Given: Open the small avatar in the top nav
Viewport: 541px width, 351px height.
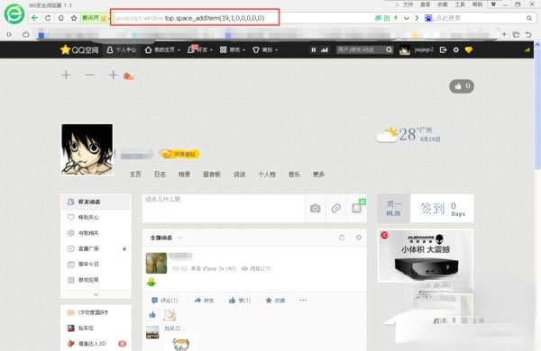Looking at the screenshot, I should tap(405, 49).
